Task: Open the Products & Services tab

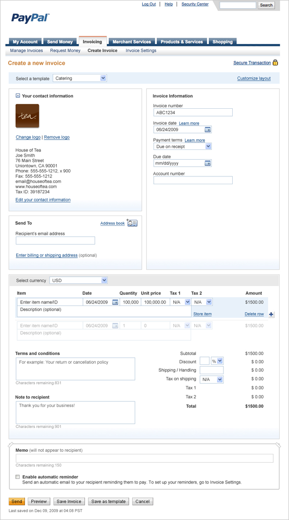Action: coord(182,42)
